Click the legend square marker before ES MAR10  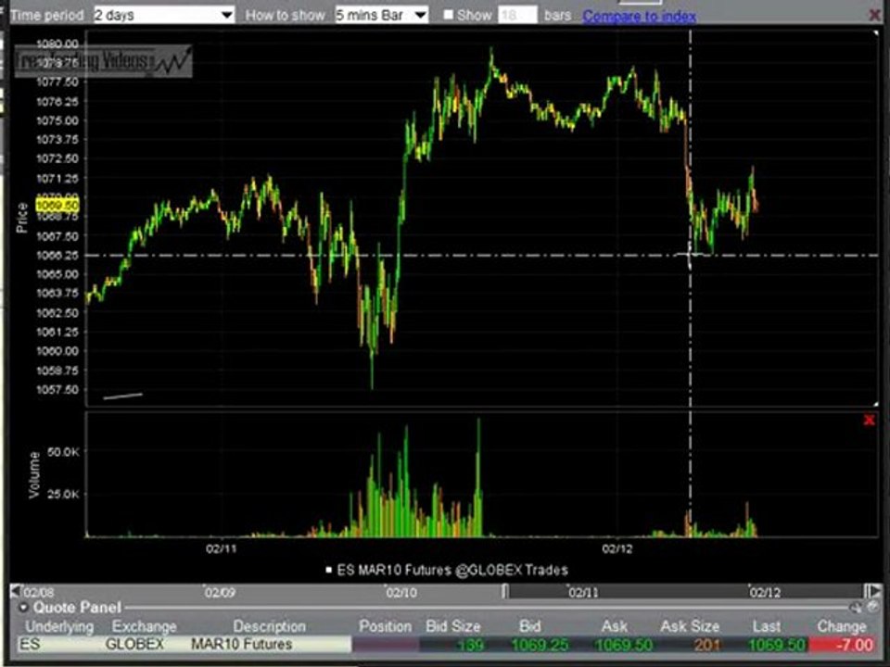tap(328, 570)
